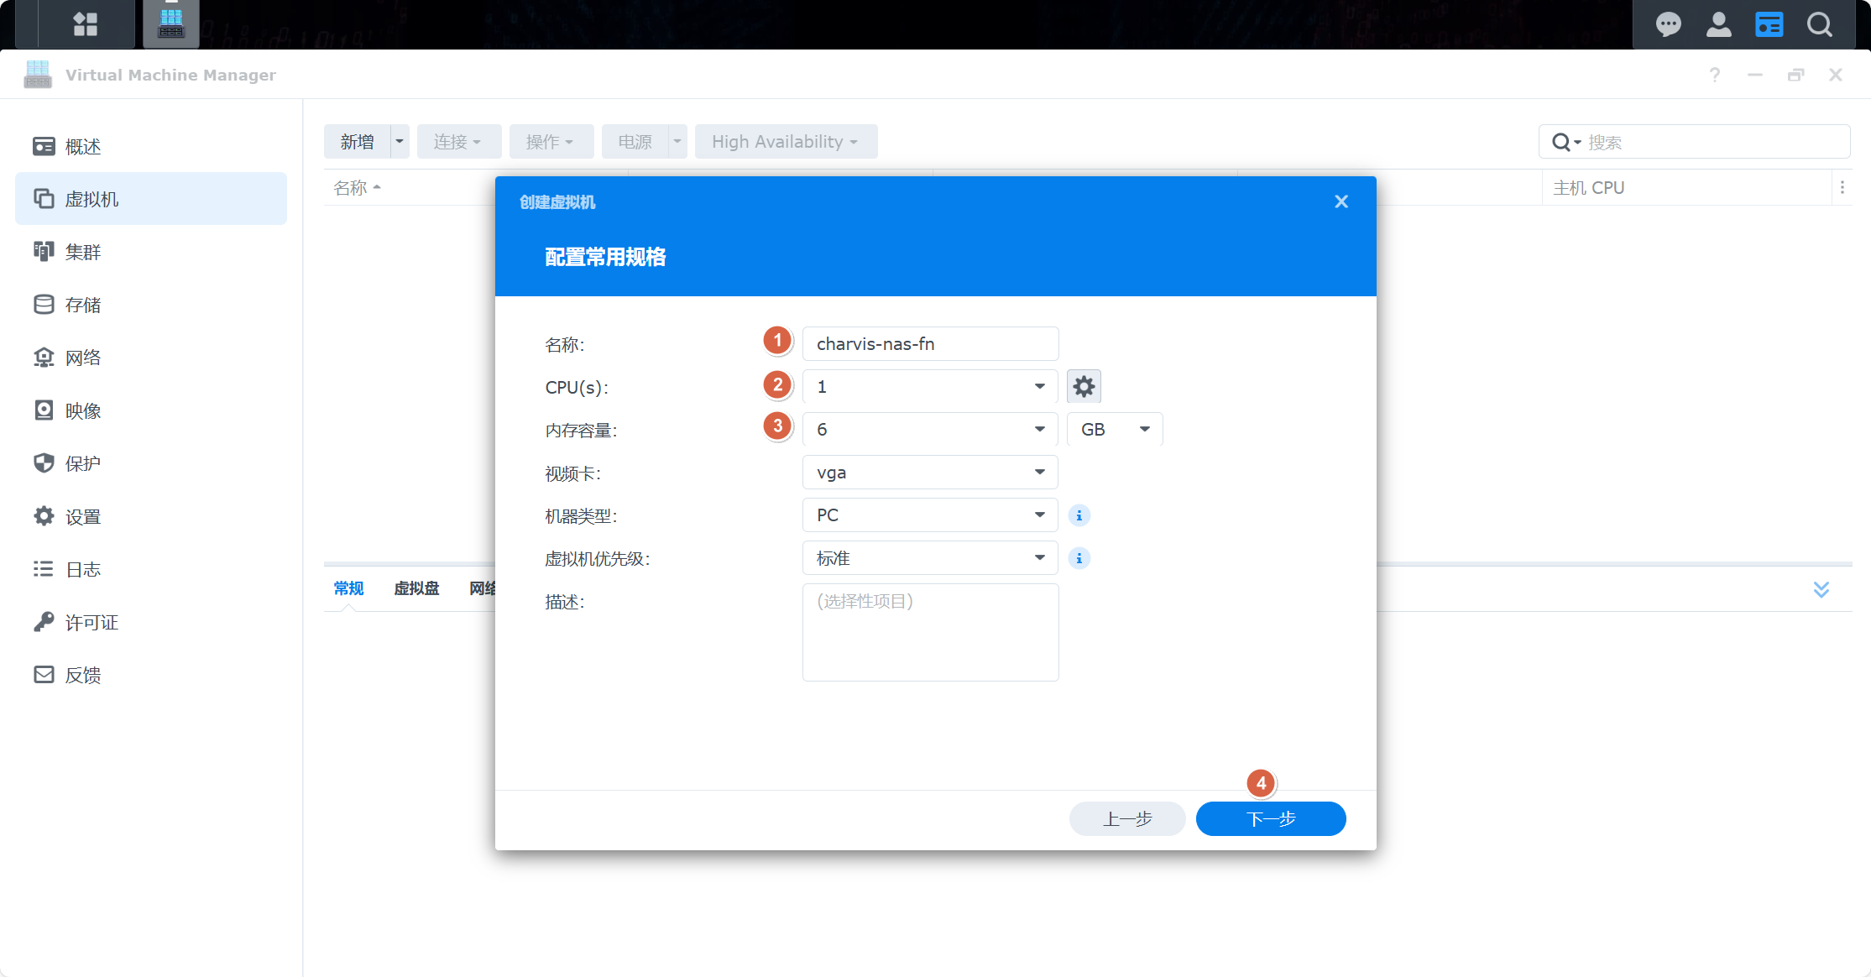Open the machine type PC dropdown

(x=929, y=515)
